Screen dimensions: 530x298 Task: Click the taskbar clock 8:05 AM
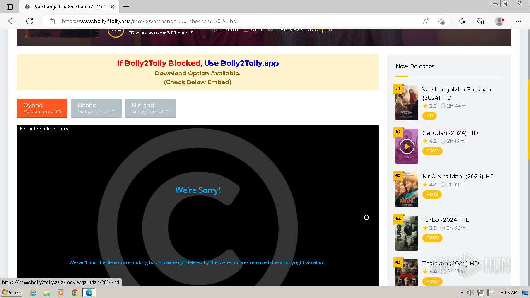pos(509,293)
